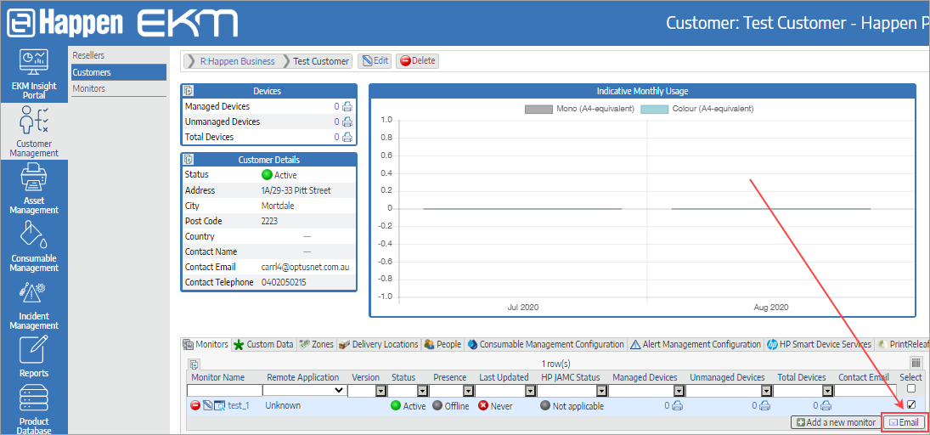Expand the Remote Application filter dropdown
The height and width of the screenshot is (435, 930).
(x=304, y=390)
